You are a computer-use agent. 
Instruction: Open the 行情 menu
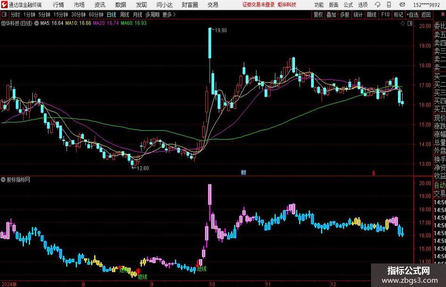click(59, 5)
